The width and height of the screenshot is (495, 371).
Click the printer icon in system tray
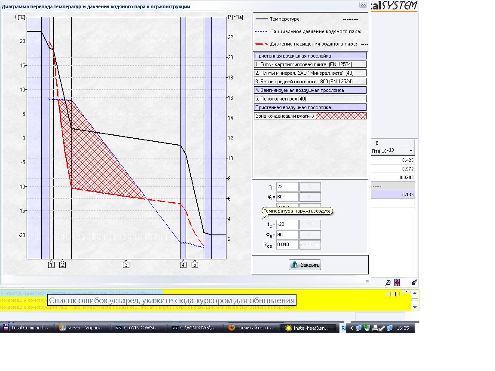click(x=375, y=328)
